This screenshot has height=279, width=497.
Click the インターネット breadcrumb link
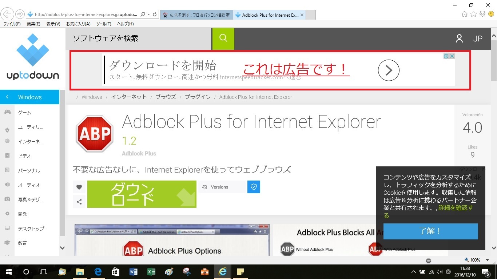coord(129,97)
